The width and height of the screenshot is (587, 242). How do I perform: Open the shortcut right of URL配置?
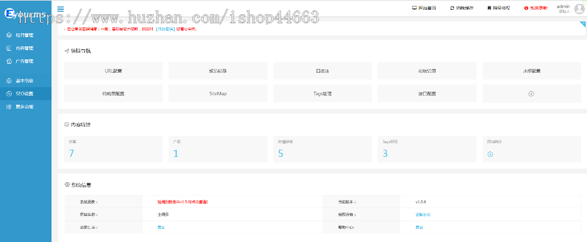218,70
